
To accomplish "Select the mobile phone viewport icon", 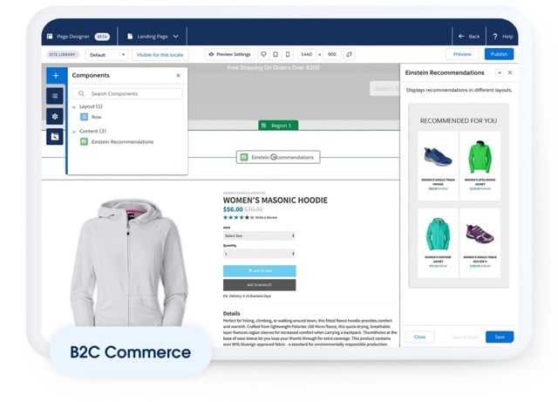I will 288,54.
